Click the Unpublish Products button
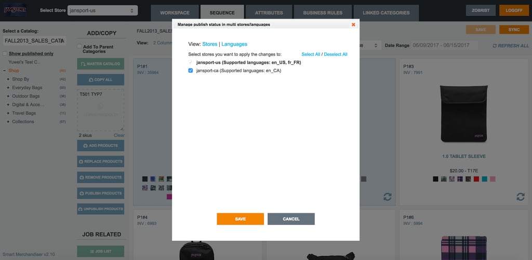Screen dimensions: 532x260 coord(100,209)
